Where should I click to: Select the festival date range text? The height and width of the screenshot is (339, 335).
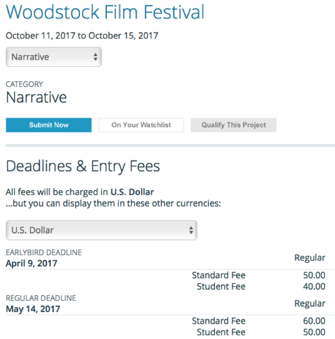click(82, 36)
